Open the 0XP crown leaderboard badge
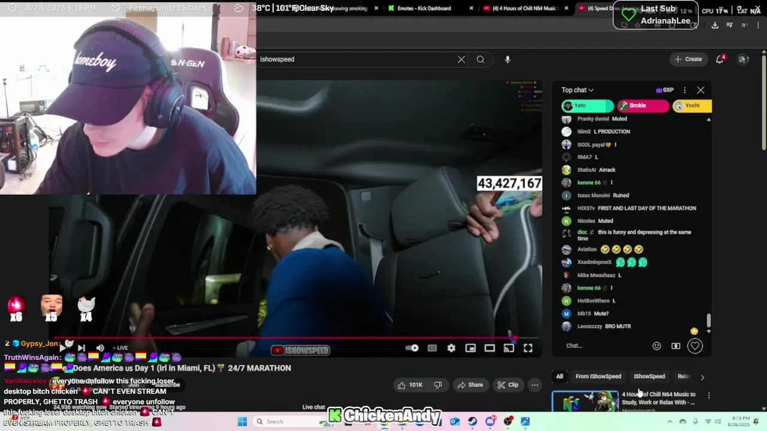Screen dimensions: 767x431 pyautogui.click(x=665, y=90)
